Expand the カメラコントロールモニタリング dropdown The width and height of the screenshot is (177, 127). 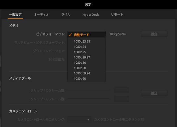(x=79, y=120)
